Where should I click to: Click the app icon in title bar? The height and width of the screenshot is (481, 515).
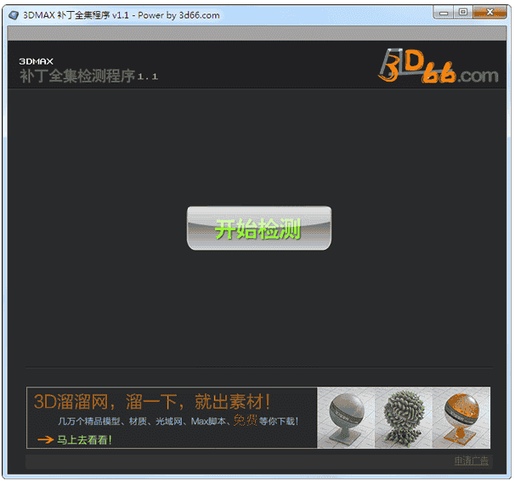click(14, 14)
